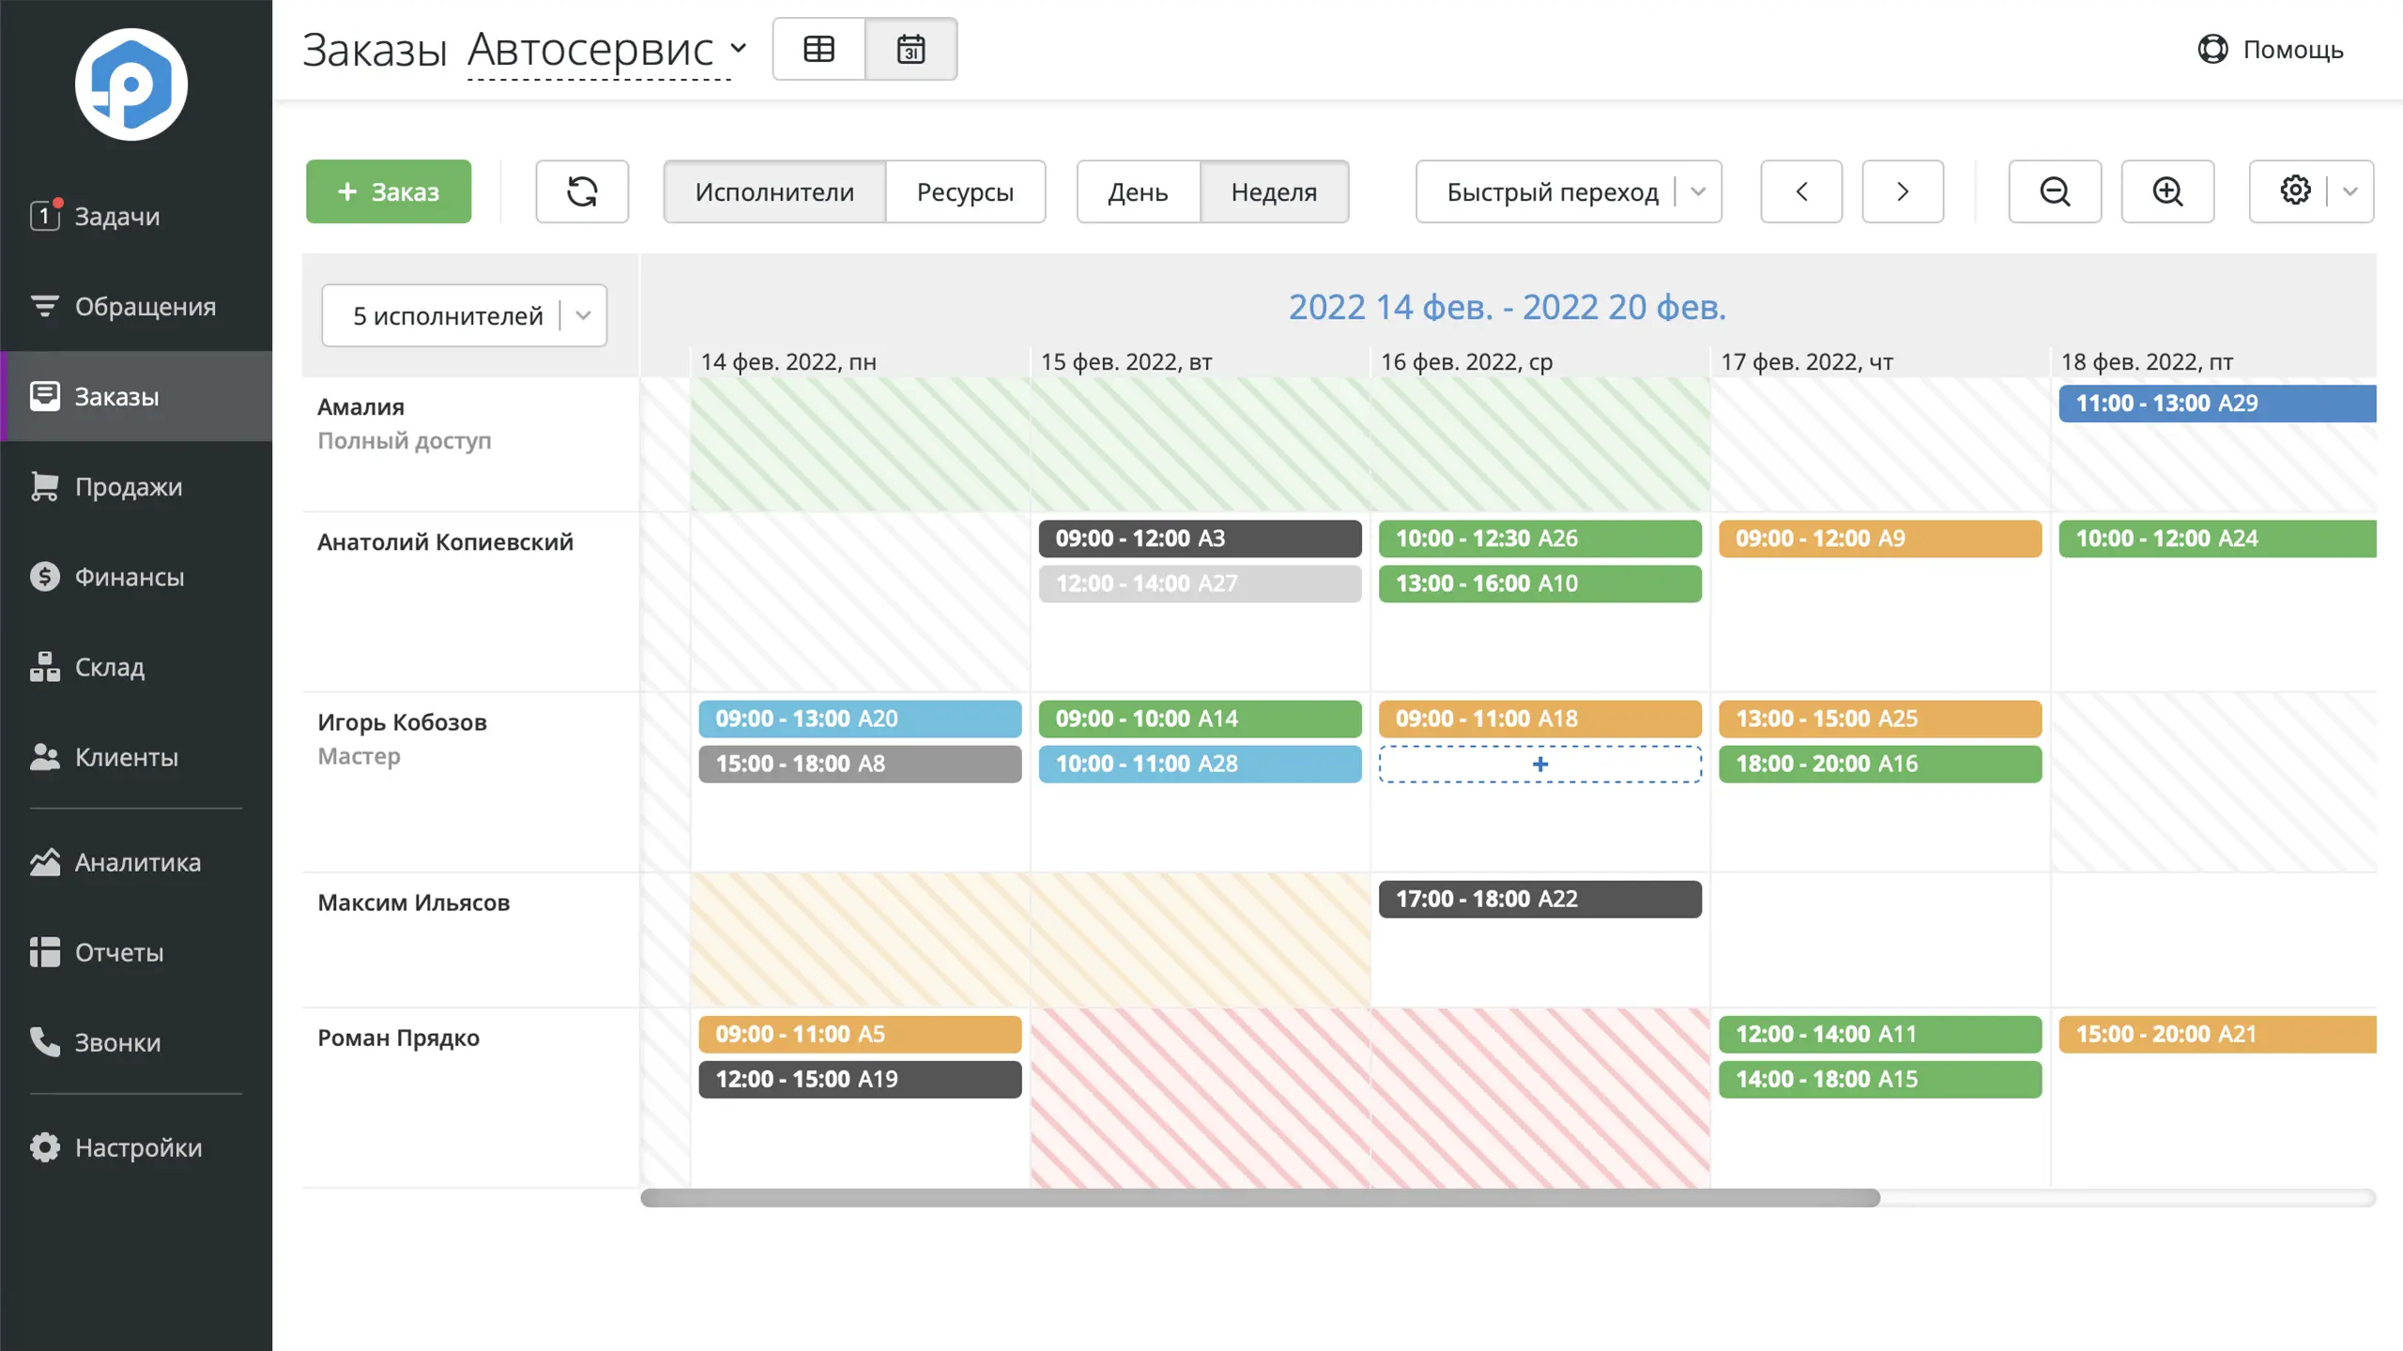
Task: Open Задачи in the sidebar
Action: point(136,216)
